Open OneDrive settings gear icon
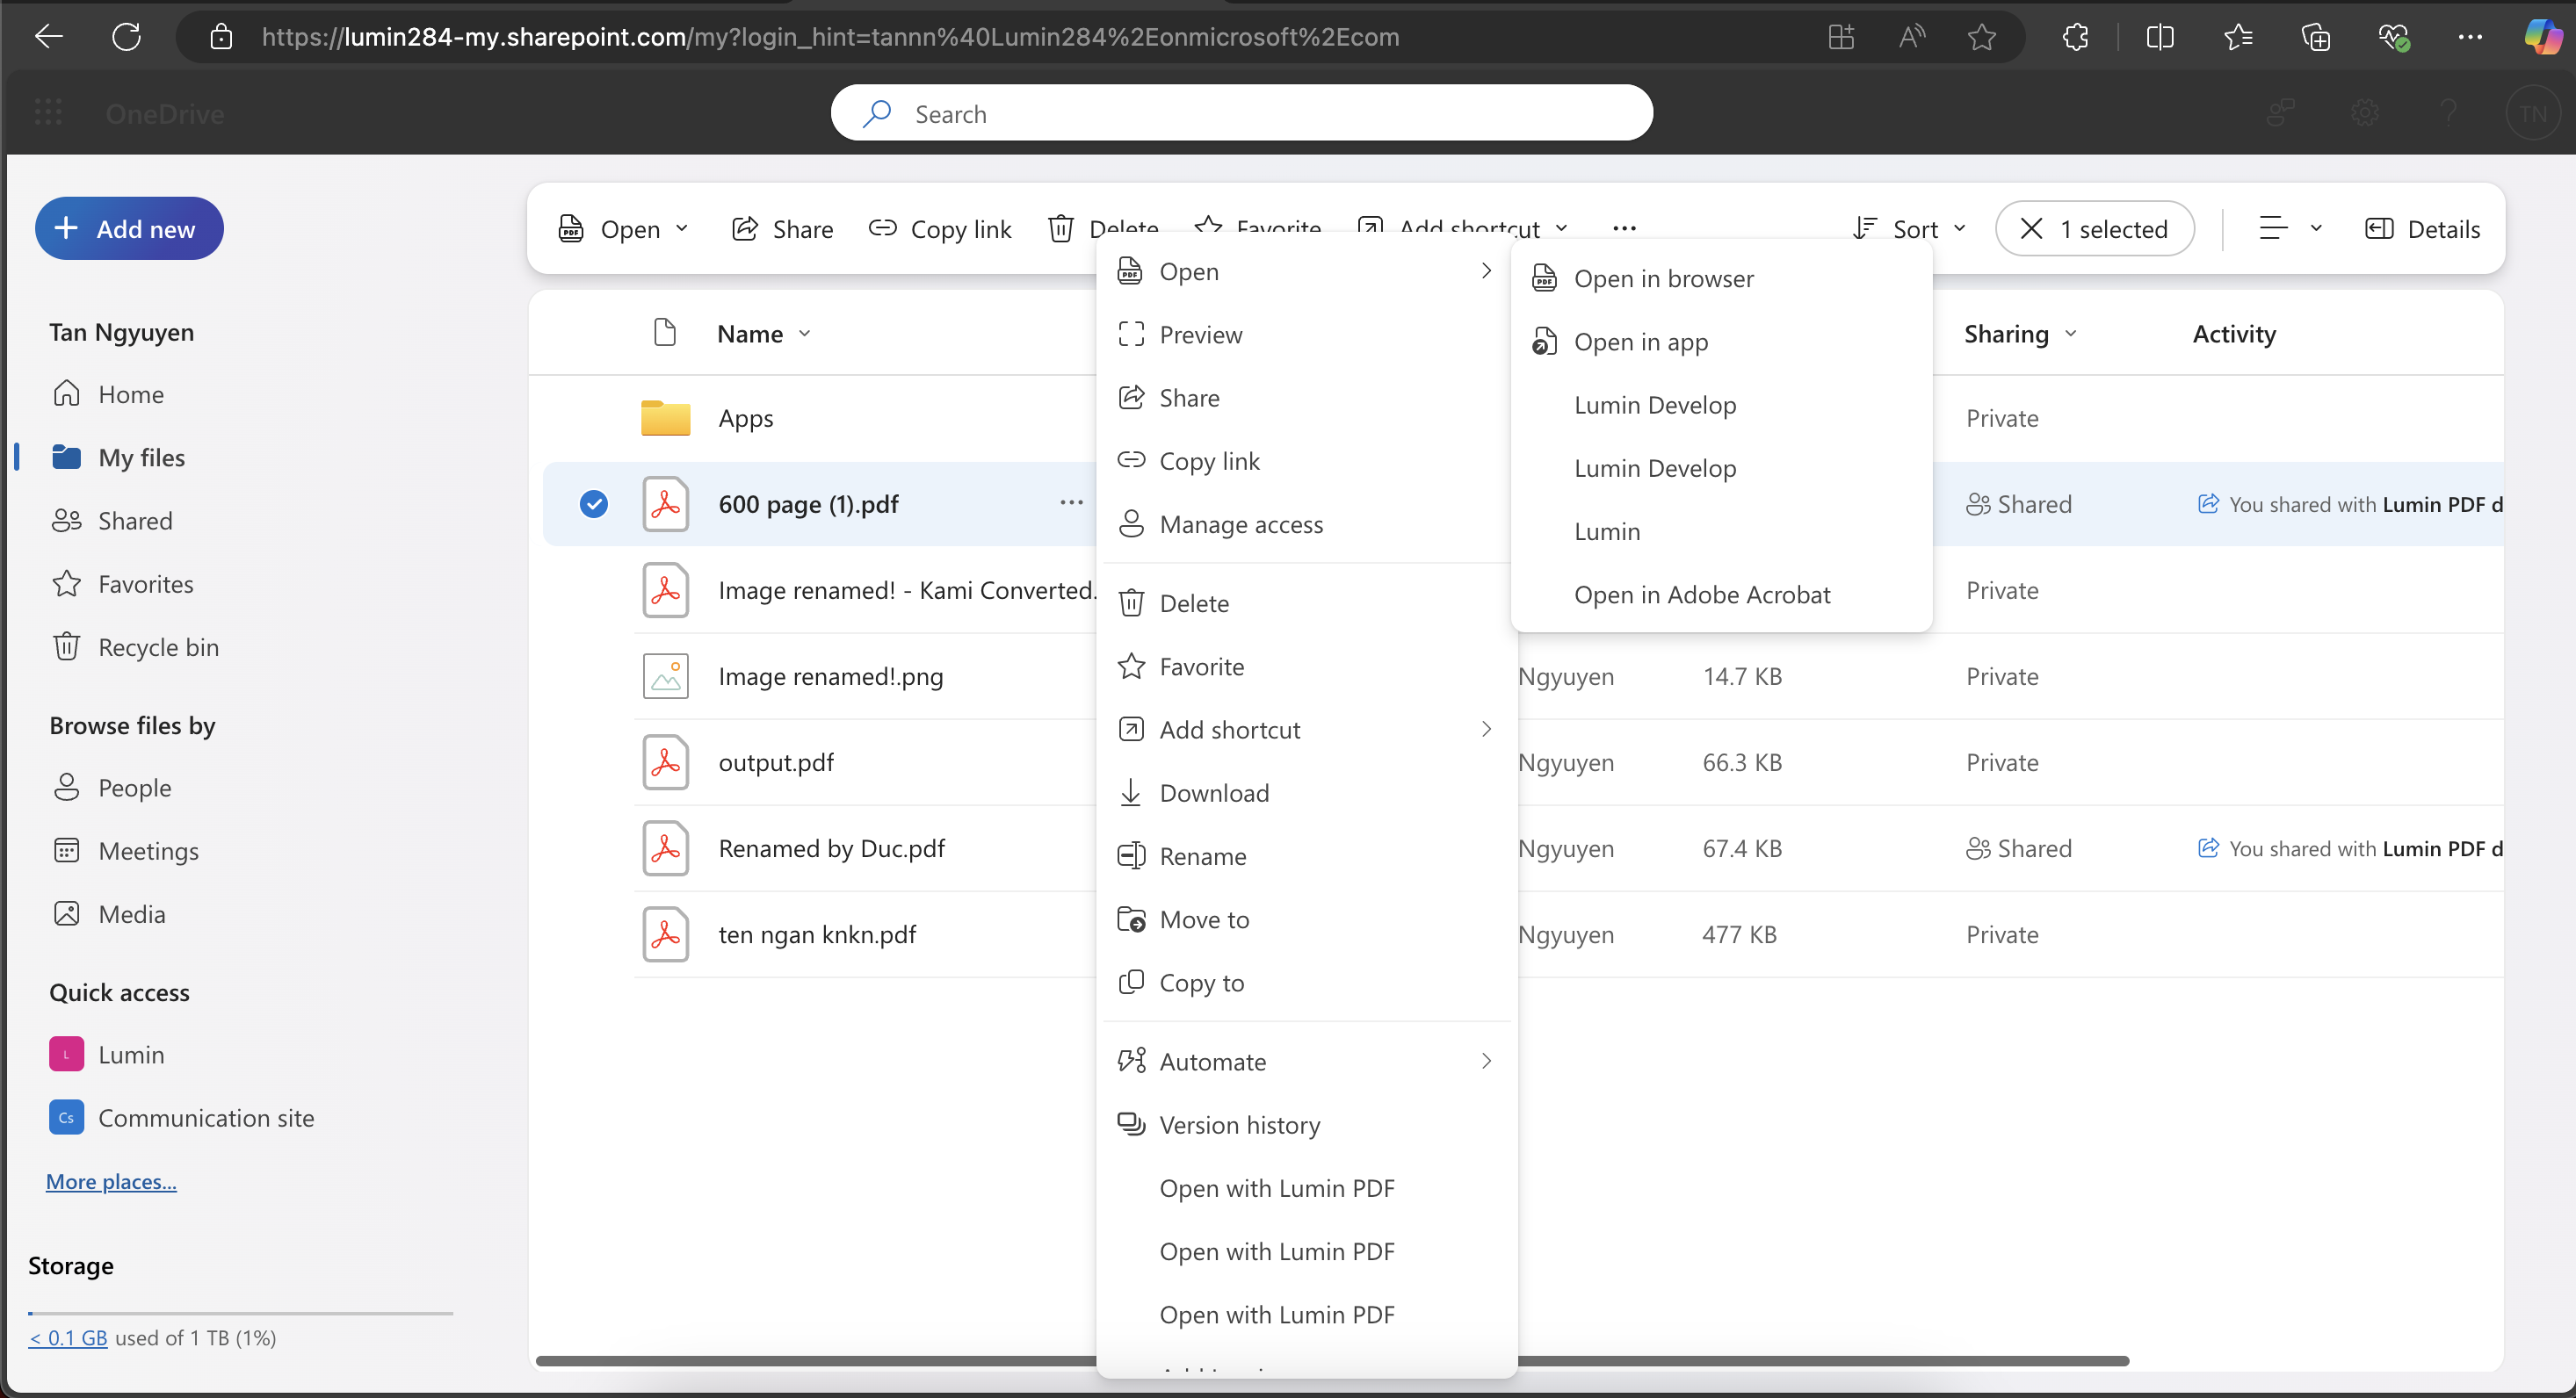The width and height of the screenshot is (2576, 1398). pos(2364,113)
